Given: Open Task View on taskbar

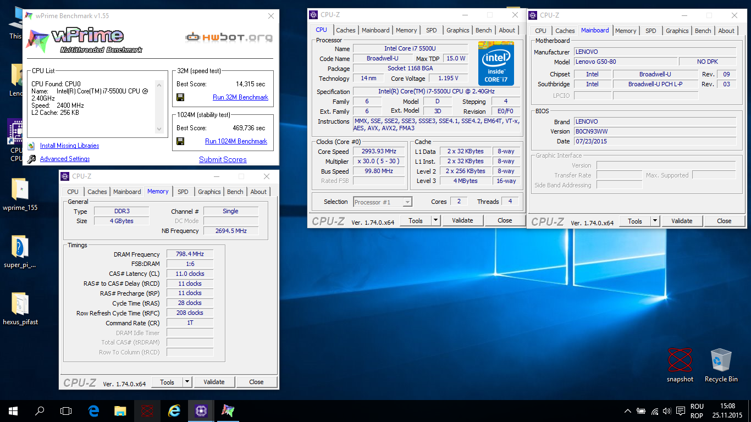Looking at the screenshot, I should point(66,411).
